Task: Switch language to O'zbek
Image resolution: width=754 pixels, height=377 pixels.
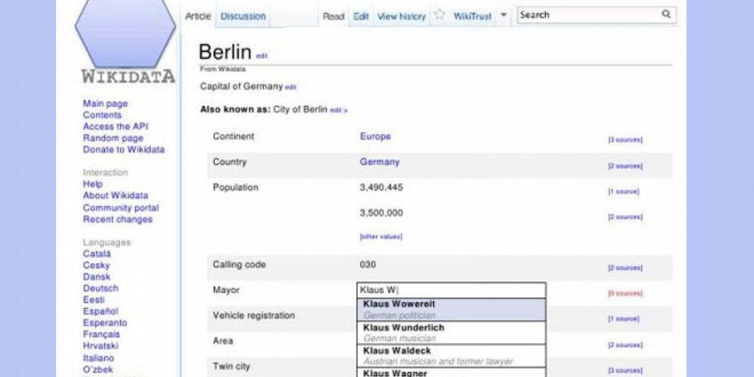Action: tap(97, 369)
